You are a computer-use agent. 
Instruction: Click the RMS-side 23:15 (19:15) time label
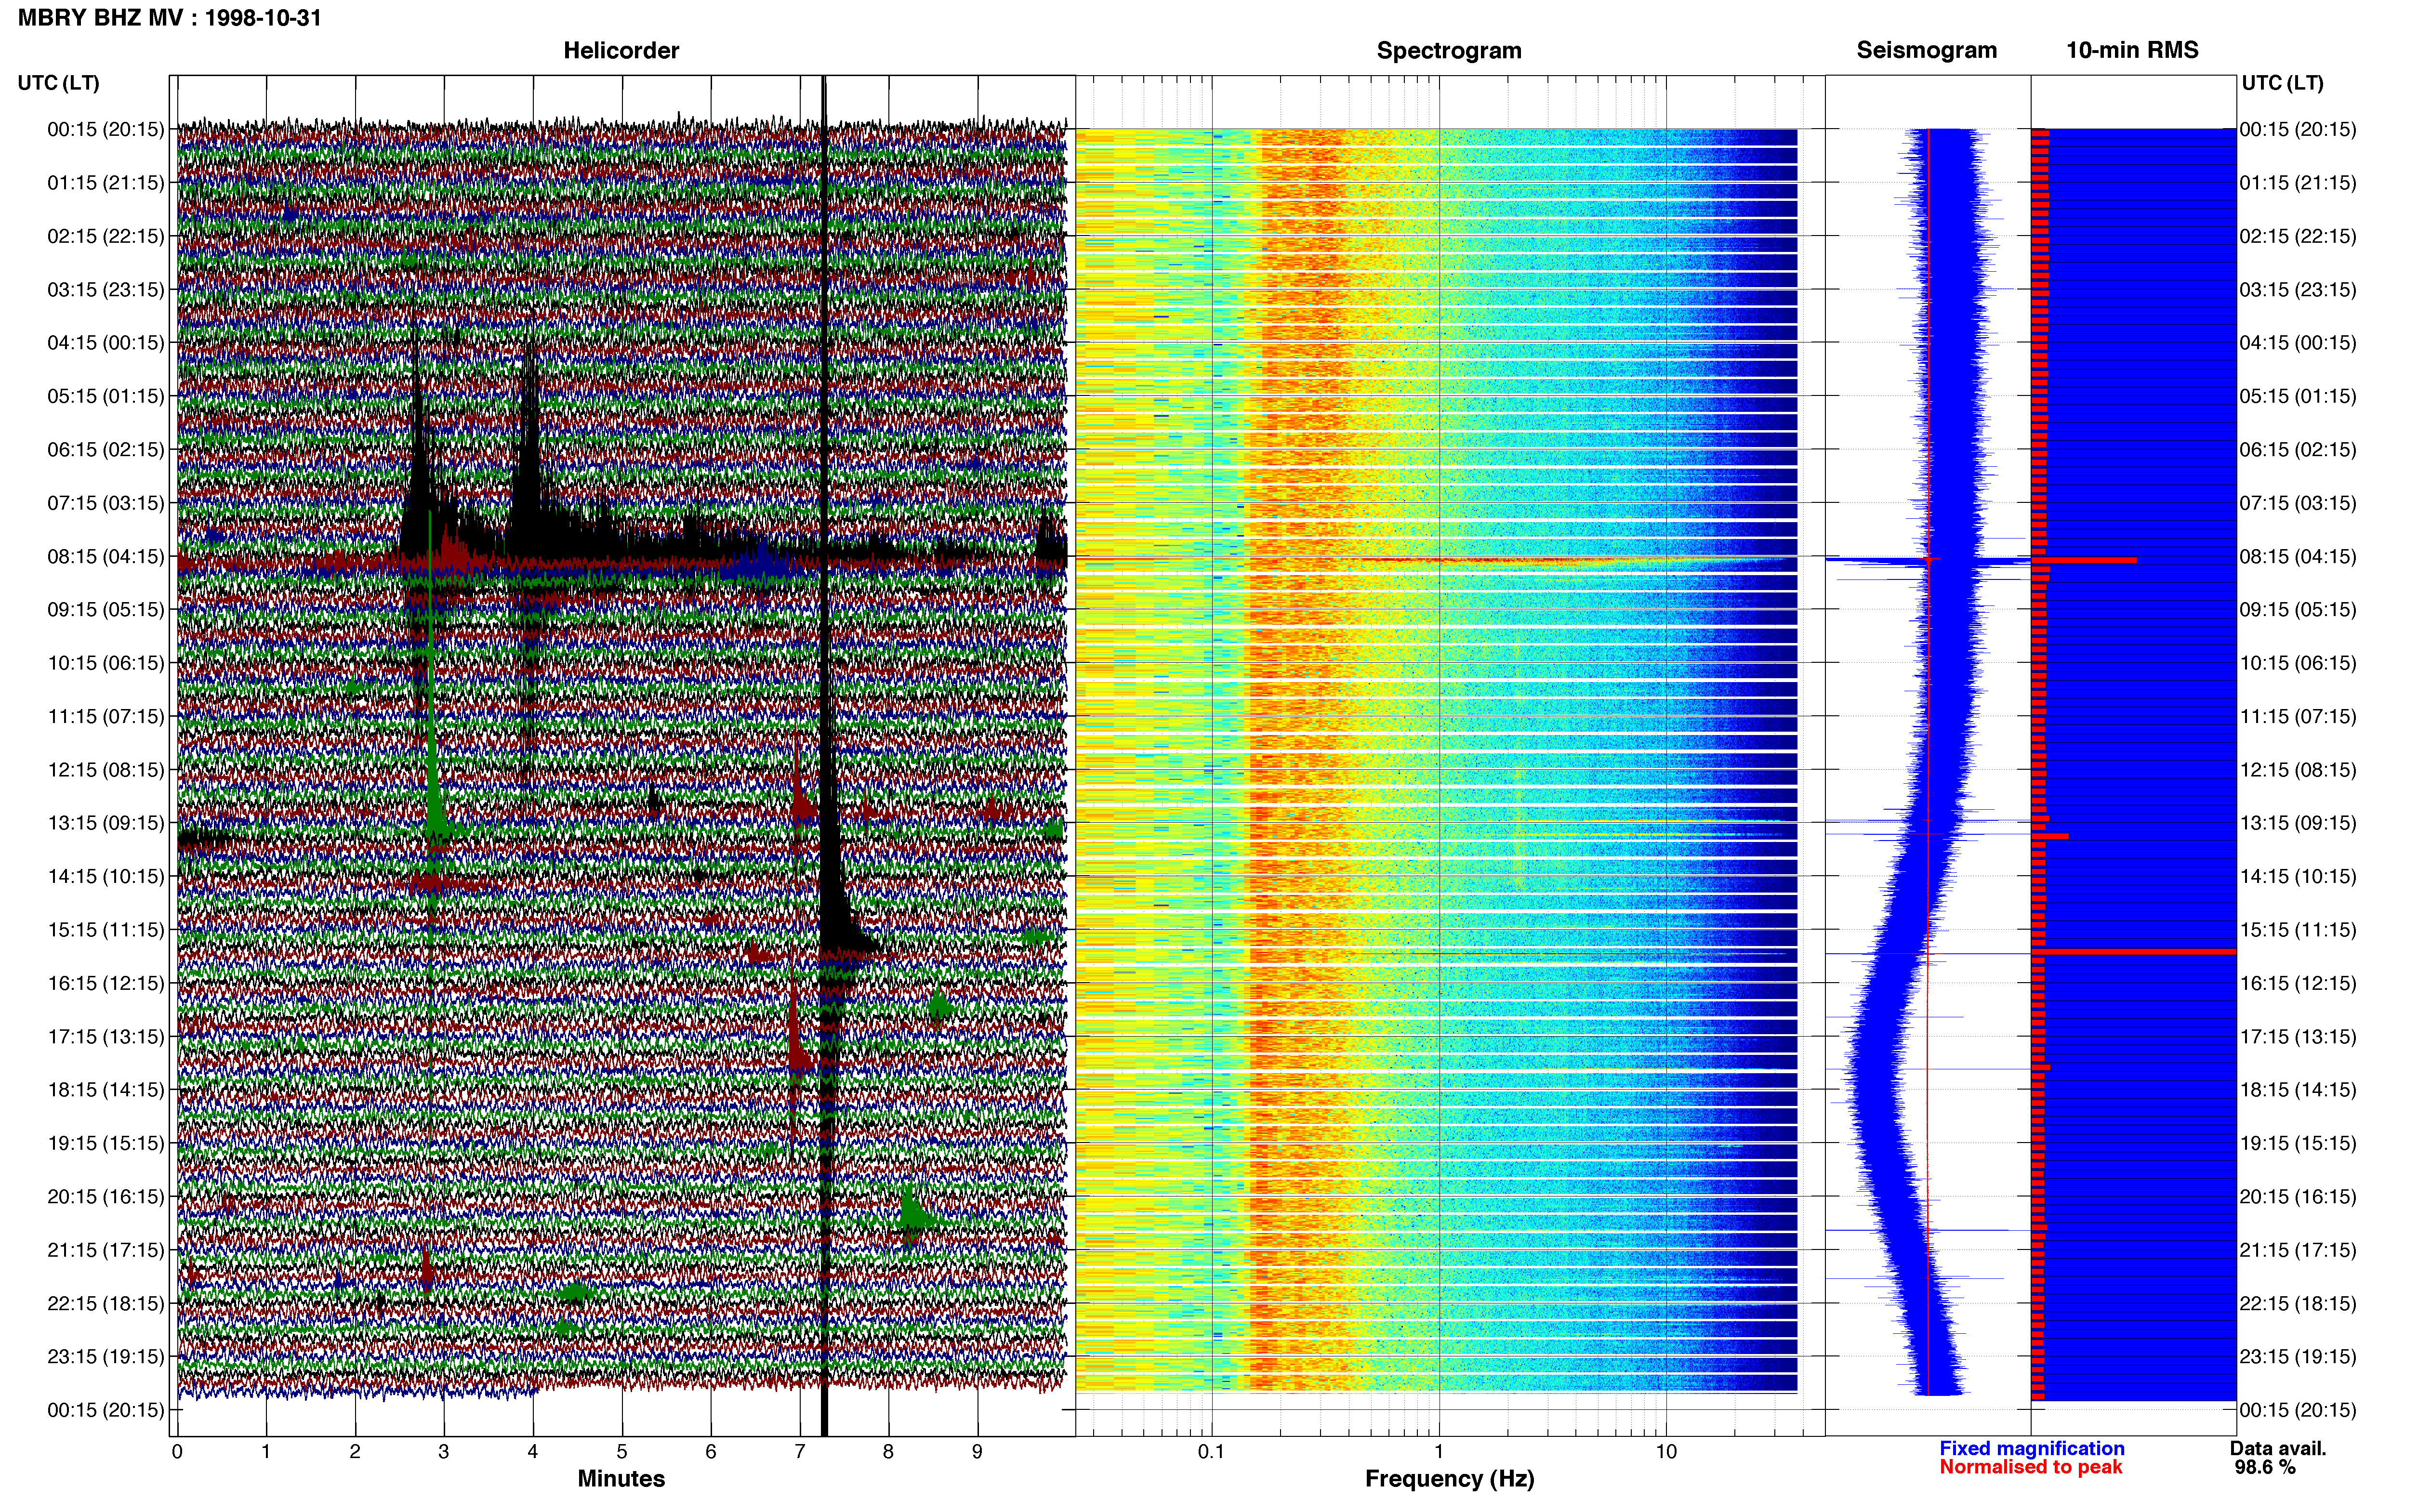(2298, 1357)
